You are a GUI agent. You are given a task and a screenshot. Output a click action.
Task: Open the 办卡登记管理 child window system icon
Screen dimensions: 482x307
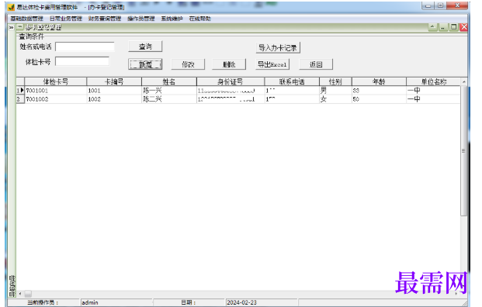click(x=19, y=27)
